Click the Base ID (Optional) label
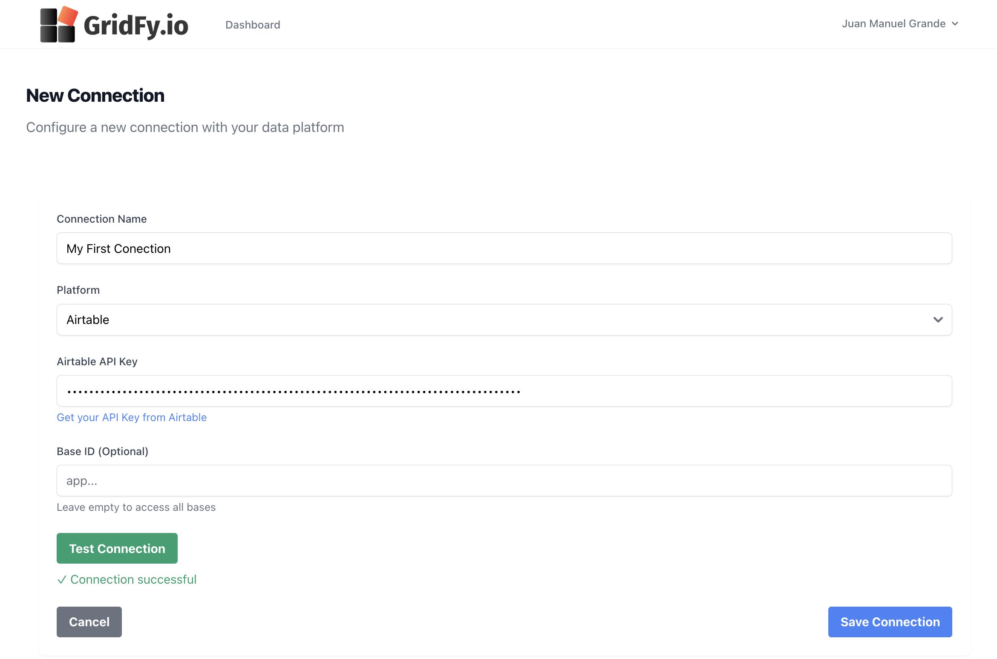Viewport: 997px width, 659px height. tap(102, 451)
